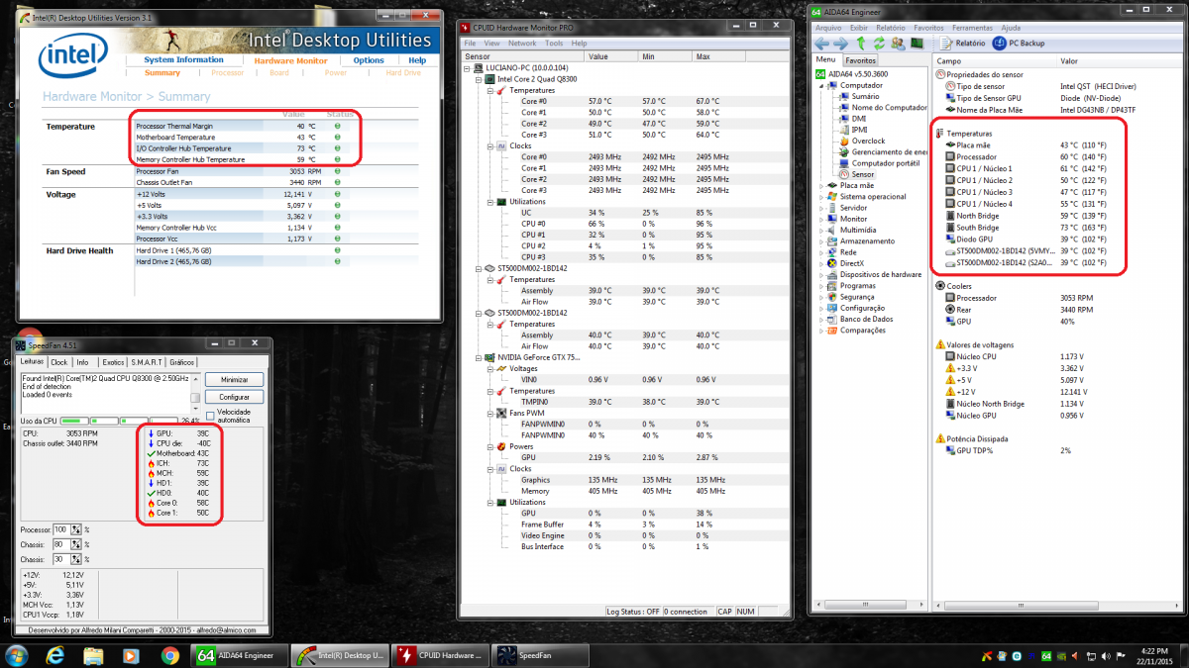Open the Favoritos tab beside Menu in AIDA64
The height and width of the screenshot is (668, 1189).
(860, 60)
